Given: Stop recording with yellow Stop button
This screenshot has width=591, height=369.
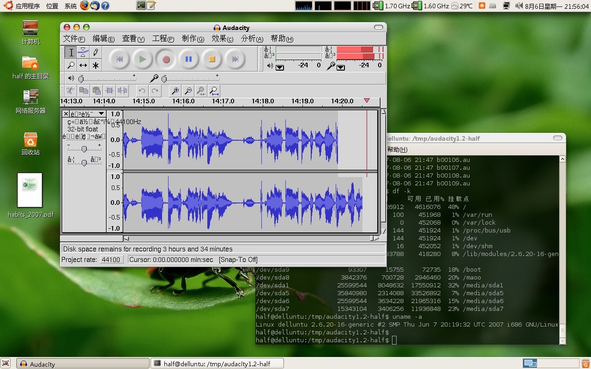Looking at the screenshot, I should click(x=212, y=59).
